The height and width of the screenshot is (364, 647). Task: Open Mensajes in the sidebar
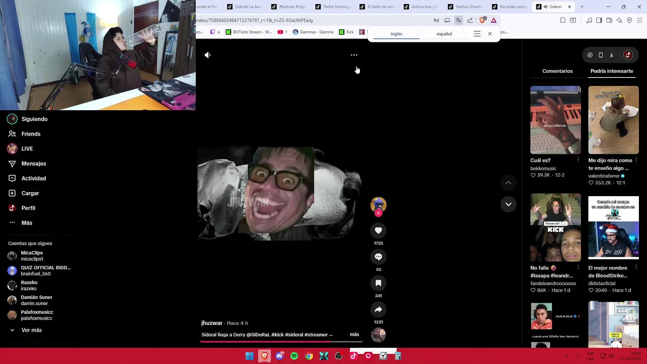(33, 163)
